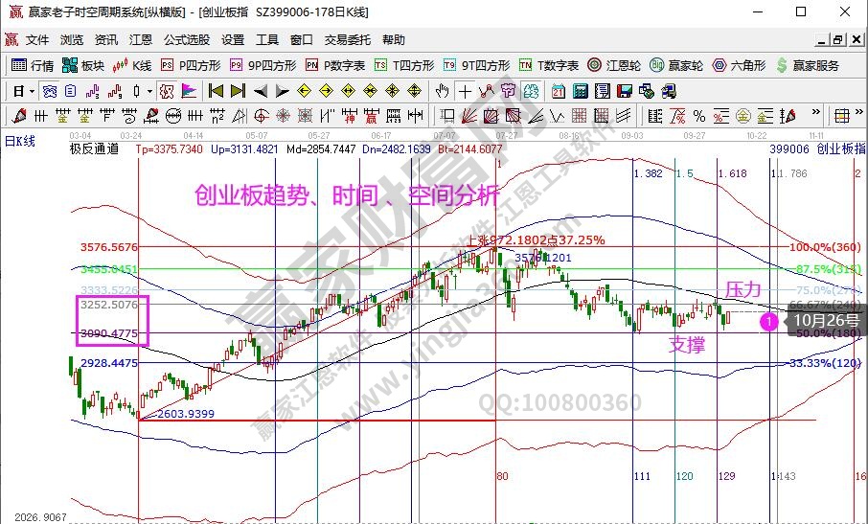This screenshot has width=868, height=524.
Task: Open the candlestick style dropdown arrow
Action: click(x=148, y=91)
